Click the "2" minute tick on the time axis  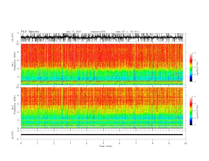54,143
